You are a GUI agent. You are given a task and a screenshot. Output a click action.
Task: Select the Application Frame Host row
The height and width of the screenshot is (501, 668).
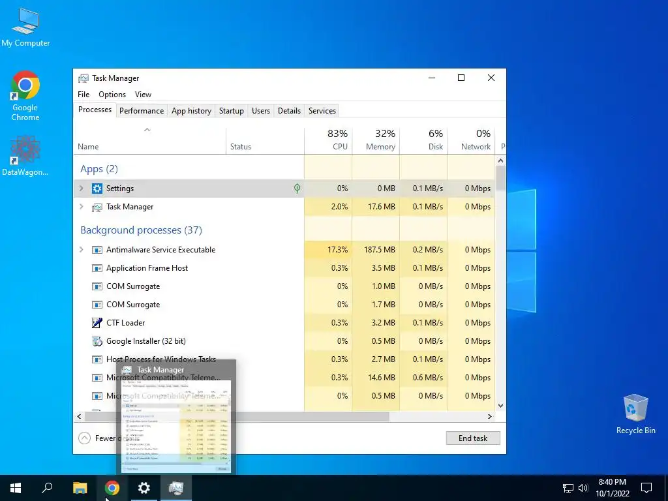point(284,268)
